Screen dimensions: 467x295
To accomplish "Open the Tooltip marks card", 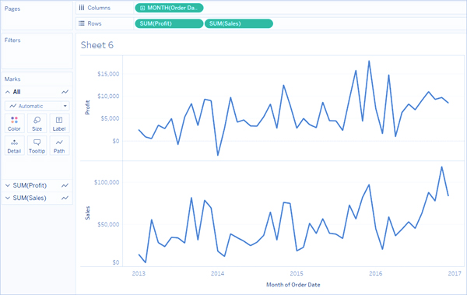I will 37,146.
